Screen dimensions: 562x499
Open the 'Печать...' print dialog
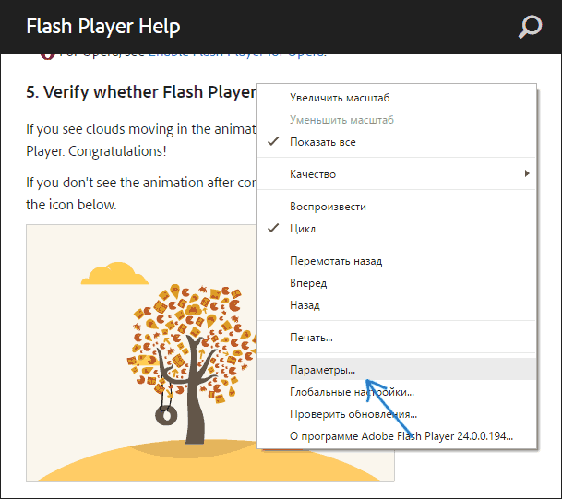311,338
